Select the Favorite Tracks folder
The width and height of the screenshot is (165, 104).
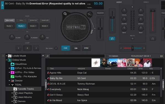(23, 89)
